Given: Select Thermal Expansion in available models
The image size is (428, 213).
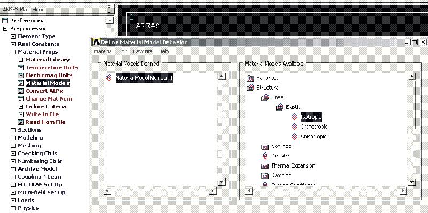Looking at the screenshot, I should coord(293,165).
